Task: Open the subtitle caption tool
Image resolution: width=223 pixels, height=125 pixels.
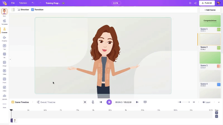Action: pos(145,102)
